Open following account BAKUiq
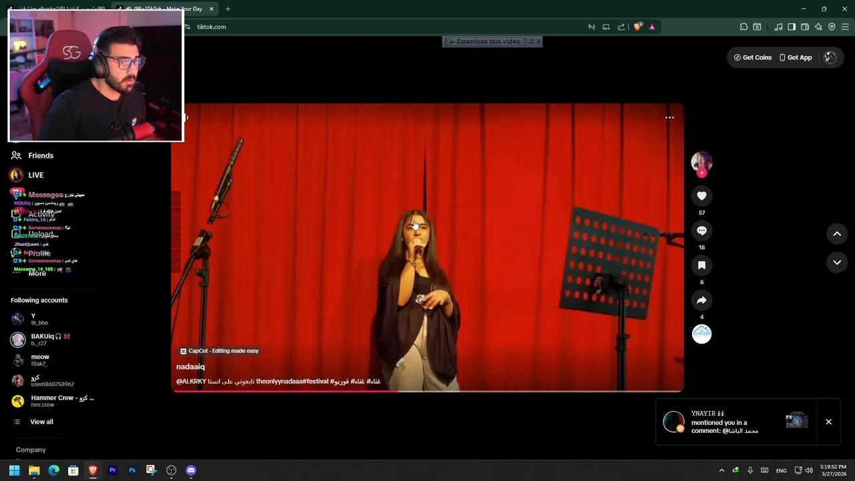This screenshot has height=481, width=855. tap(41, 339)
